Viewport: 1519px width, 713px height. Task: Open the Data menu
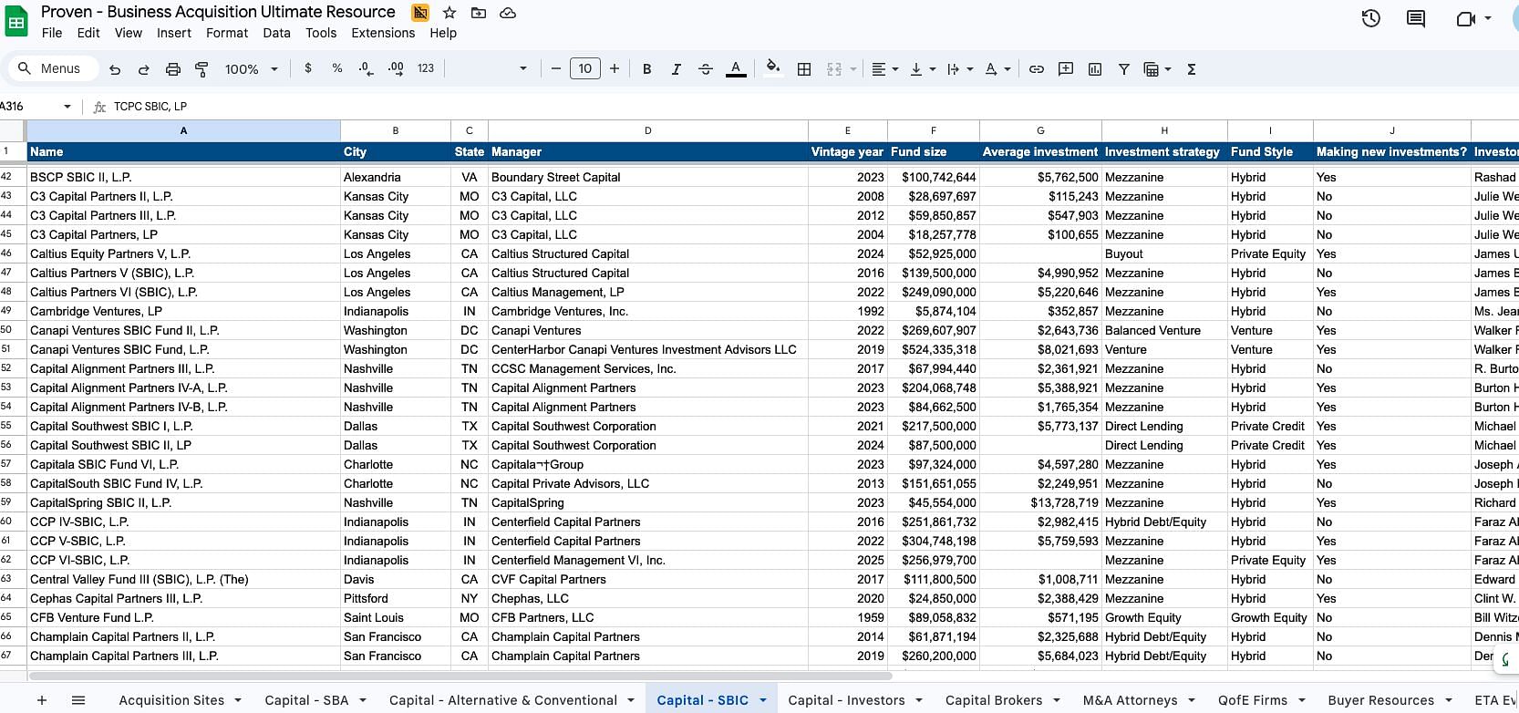(276, 33)
